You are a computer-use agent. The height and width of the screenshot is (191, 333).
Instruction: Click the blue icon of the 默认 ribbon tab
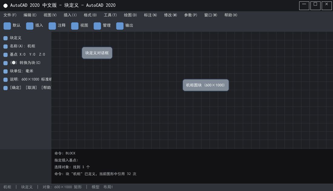coord(7,26)
